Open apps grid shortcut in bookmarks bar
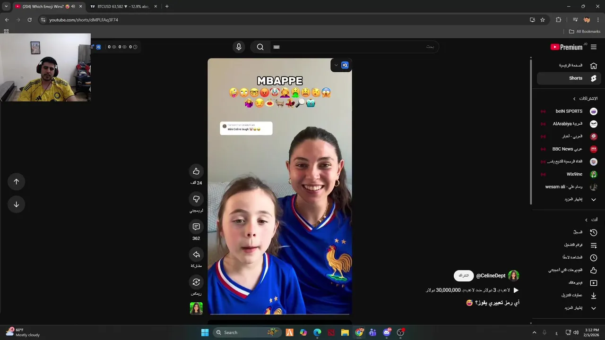The height and width of the screenshot is (340, 605). pyautogui.click(x=6, y=32)
